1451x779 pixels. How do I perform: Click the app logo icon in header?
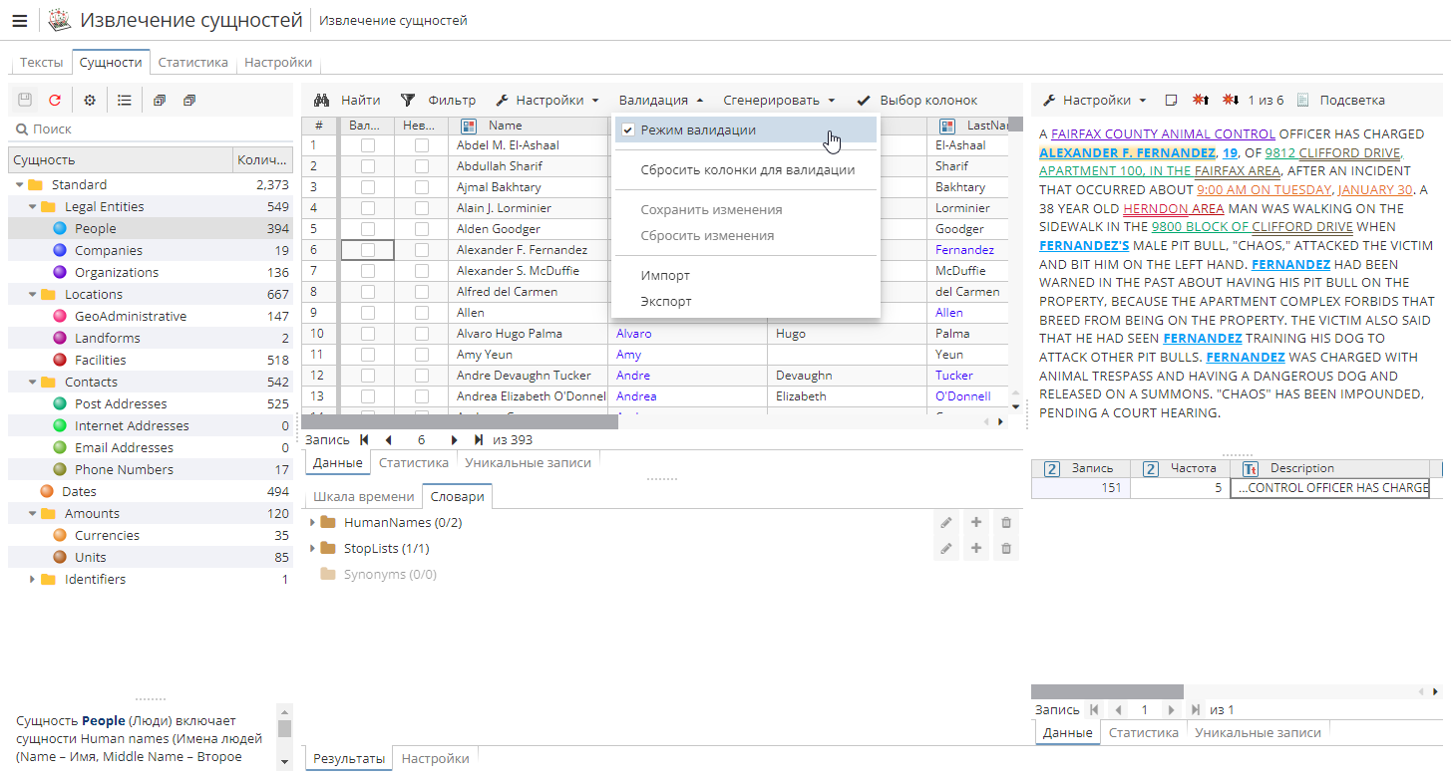pyautogui.click(x=60, y=20)
